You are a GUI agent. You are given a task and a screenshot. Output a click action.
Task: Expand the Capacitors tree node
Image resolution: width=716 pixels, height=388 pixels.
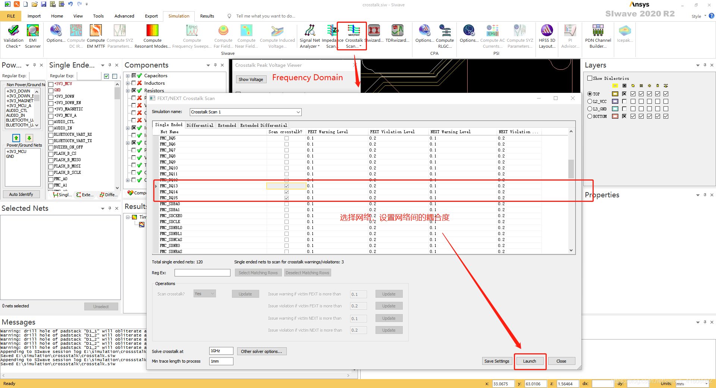tap(128, 76)
